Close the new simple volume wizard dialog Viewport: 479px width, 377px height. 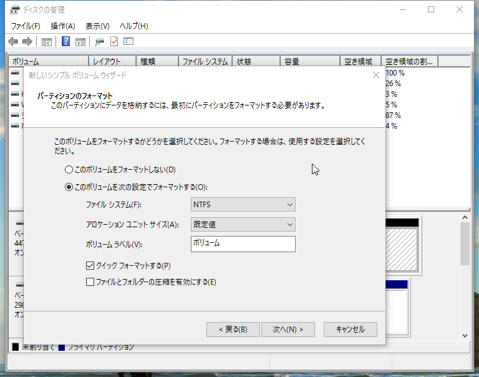(376, 75)
